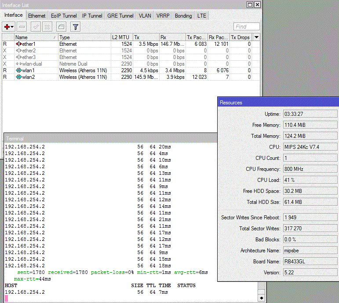Click the Enable checkmark toolbar button
Image resolution: width=339 pixels, height=303 pixels.
point(36,27)
